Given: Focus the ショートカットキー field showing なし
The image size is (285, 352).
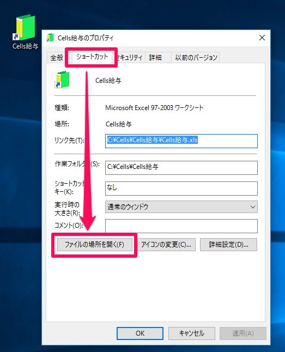Looking at the screenshot, I should tap(181, 189).
